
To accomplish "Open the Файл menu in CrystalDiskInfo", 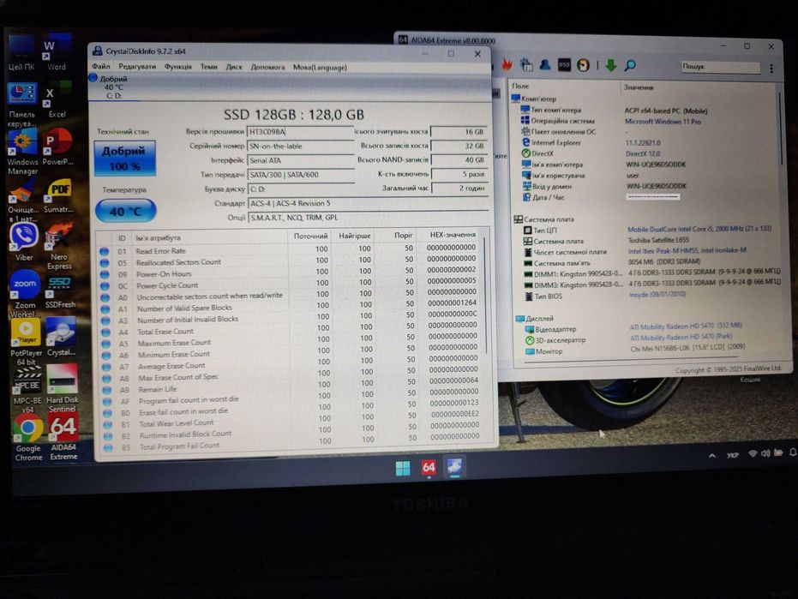I will [101, 66].
